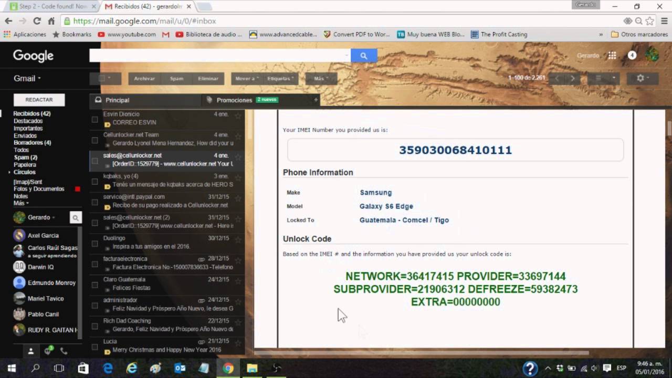Star the service@intl.paypal.com email
Screen dimensions: 672x378
[238, 197]
